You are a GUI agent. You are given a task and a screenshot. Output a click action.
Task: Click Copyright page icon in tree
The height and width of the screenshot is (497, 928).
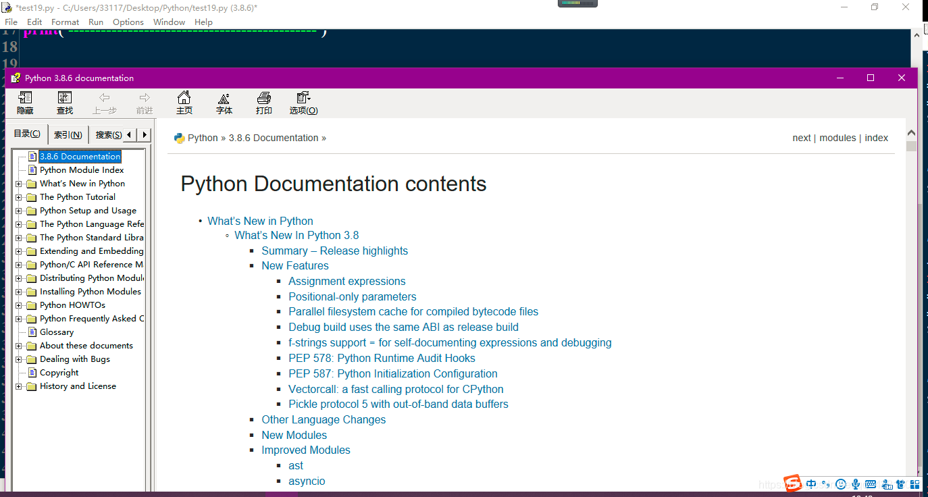pyautogui.click(x=32, y=372)
